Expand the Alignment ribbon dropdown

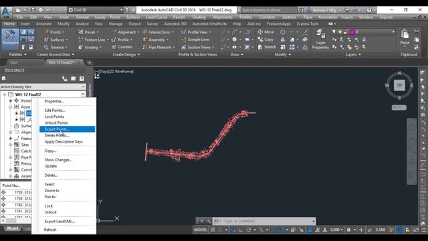[138, 32]
